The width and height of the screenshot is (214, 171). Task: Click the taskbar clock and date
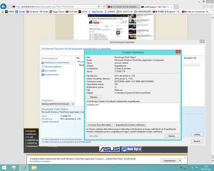coord(206,168)
